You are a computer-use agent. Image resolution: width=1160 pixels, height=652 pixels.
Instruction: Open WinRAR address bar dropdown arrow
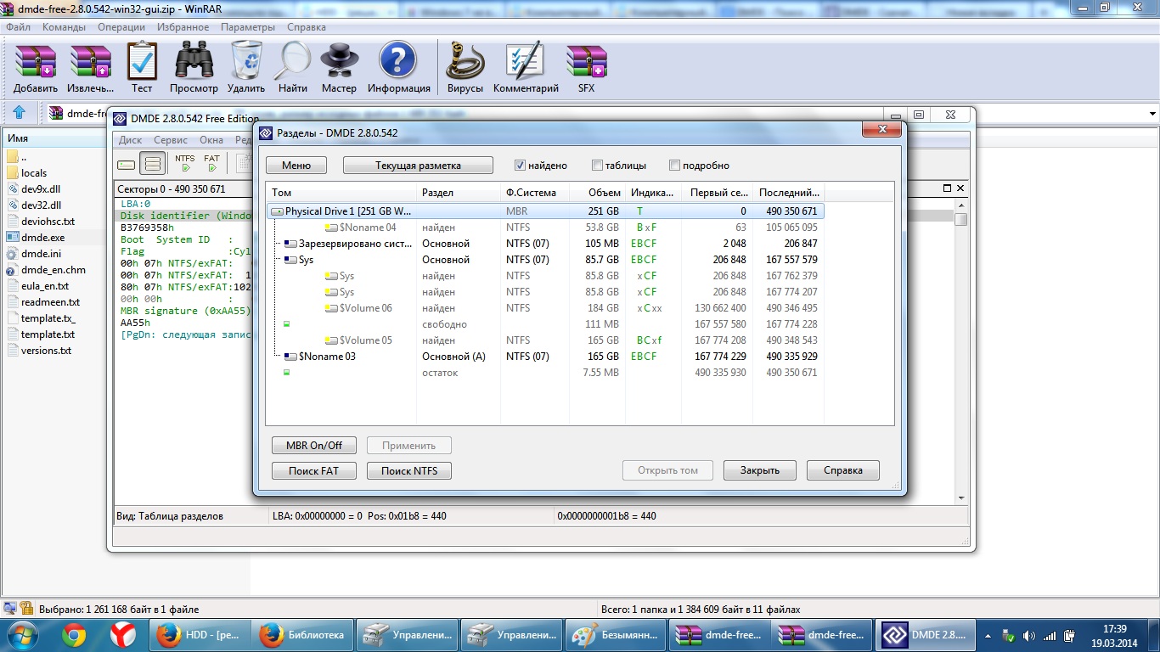pos(1152,114)
